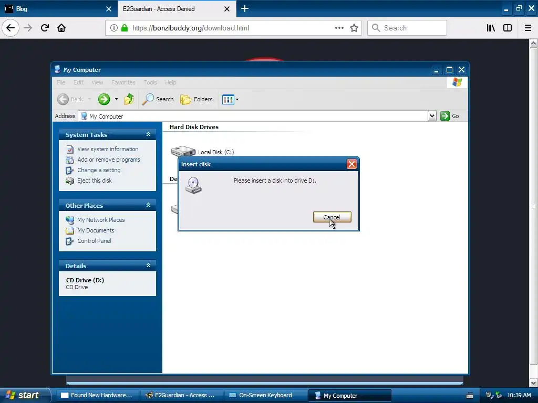Collapse the Details panel
The image size is (538, 403).
tap(148, 265)
